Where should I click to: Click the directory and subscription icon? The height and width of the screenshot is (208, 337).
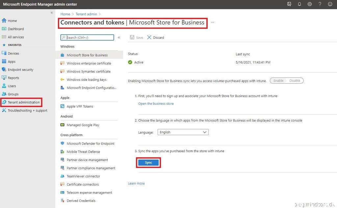(289, 4)
